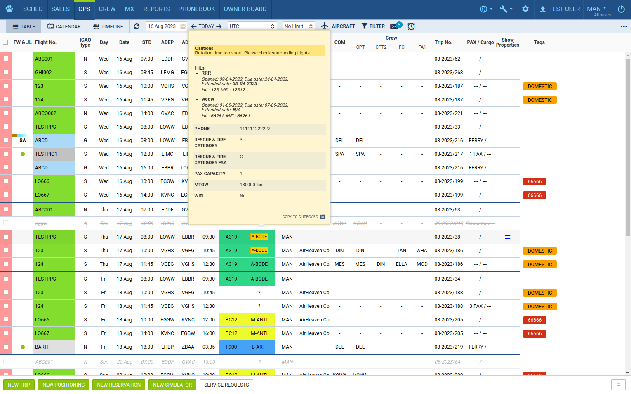Click the NEW TRIP button
The image size is (631, 394).
19,385
